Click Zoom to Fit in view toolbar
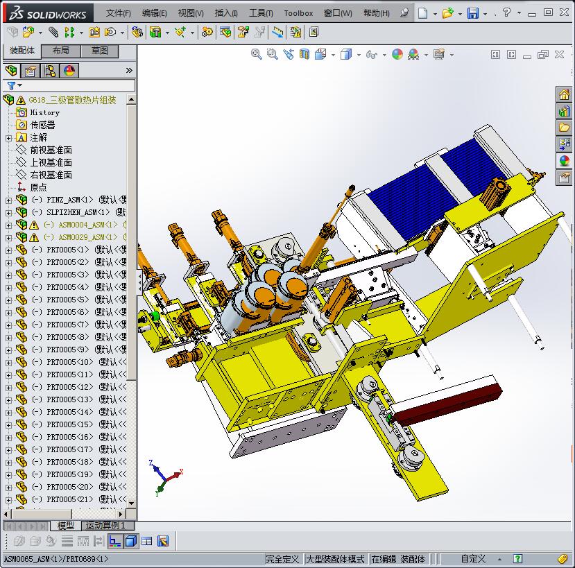 257,55
